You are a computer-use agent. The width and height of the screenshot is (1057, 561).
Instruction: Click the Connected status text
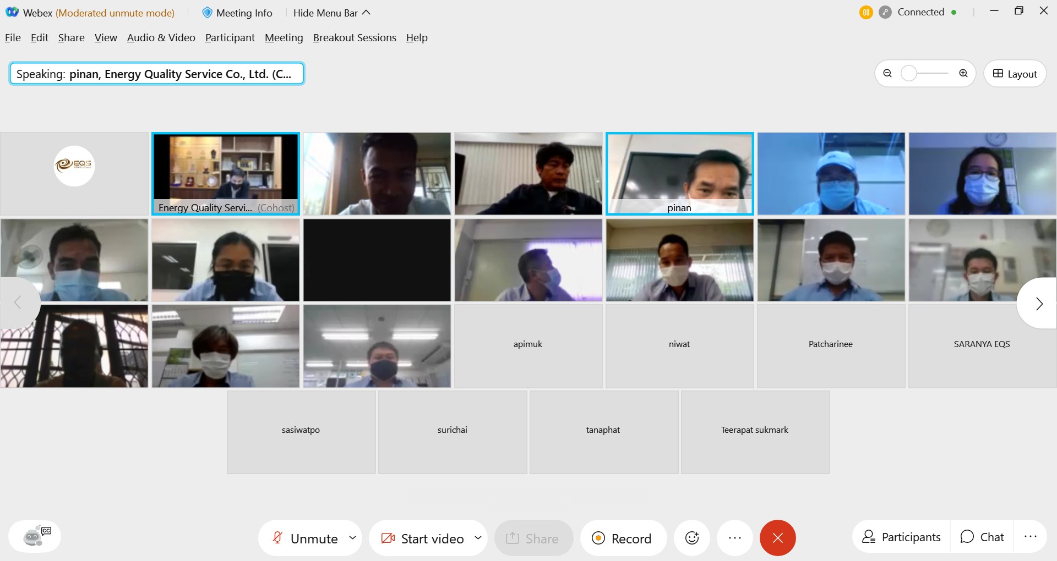(921, 12)
